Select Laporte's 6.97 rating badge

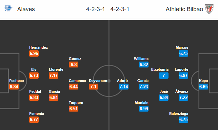[x=183, y=75]
